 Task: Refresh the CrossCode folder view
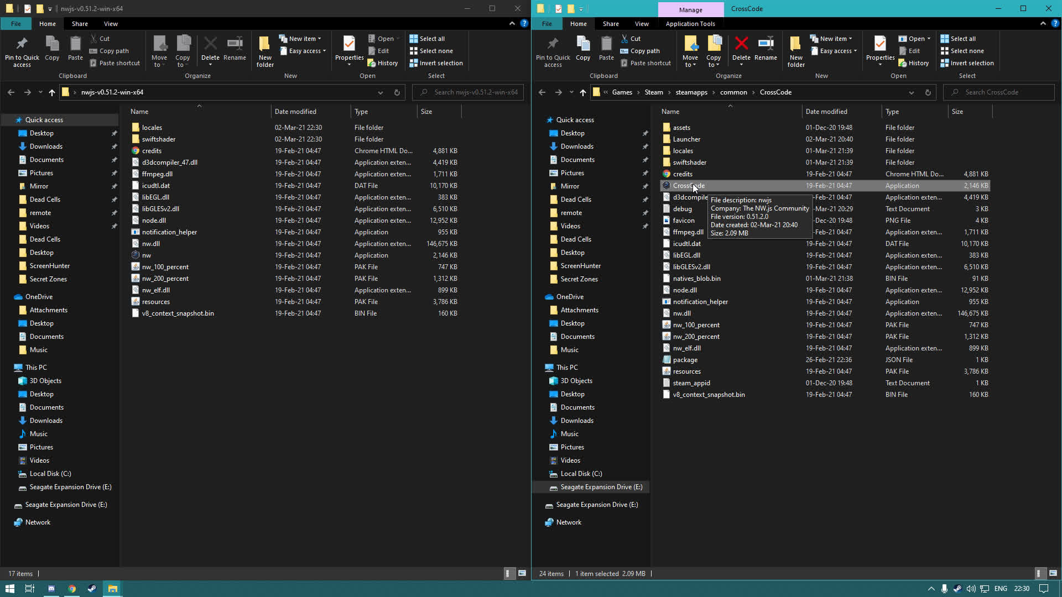(x=928, y=92)
